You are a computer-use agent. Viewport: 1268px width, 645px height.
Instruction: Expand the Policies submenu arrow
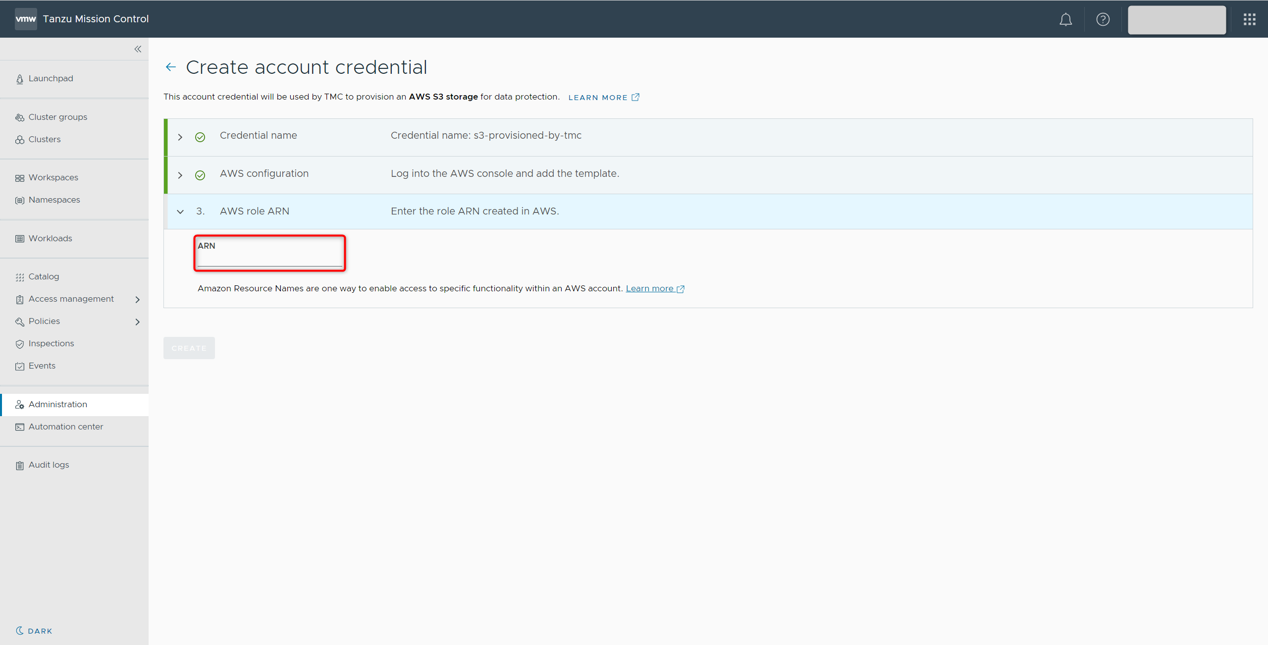pyautogui.click(x=138, y=322)
